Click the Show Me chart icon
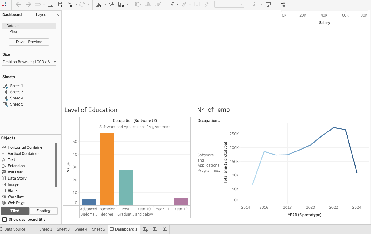This screenshot has width=371, height=234. [x=256, y=4]
